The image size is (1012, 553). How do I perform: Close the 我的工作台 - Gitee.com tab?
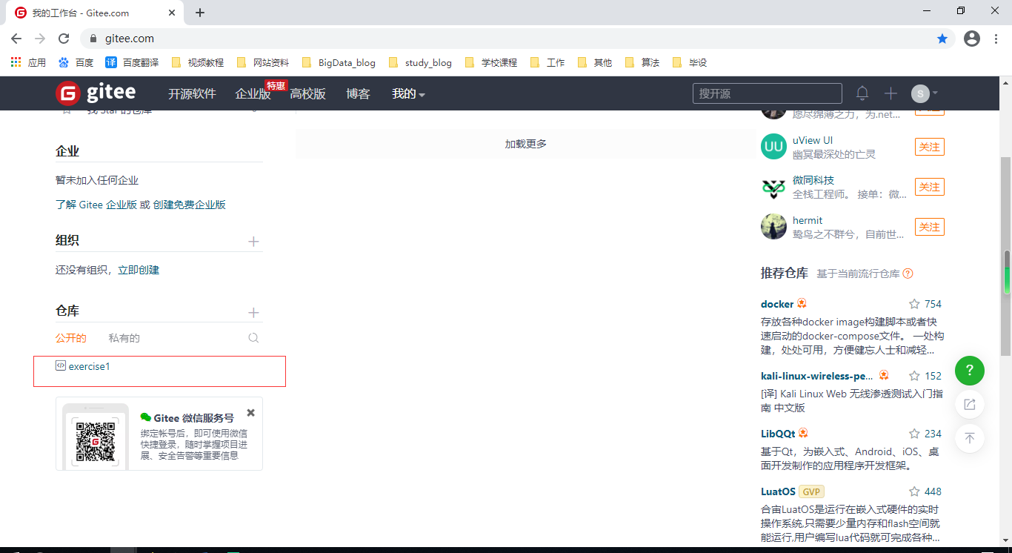click(x=172, y=13)
